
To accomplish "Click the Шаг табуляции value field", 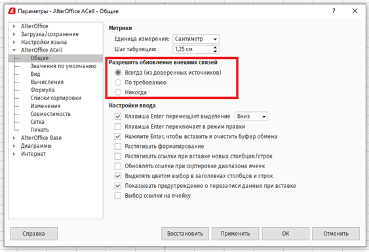I will pos(192,49).
